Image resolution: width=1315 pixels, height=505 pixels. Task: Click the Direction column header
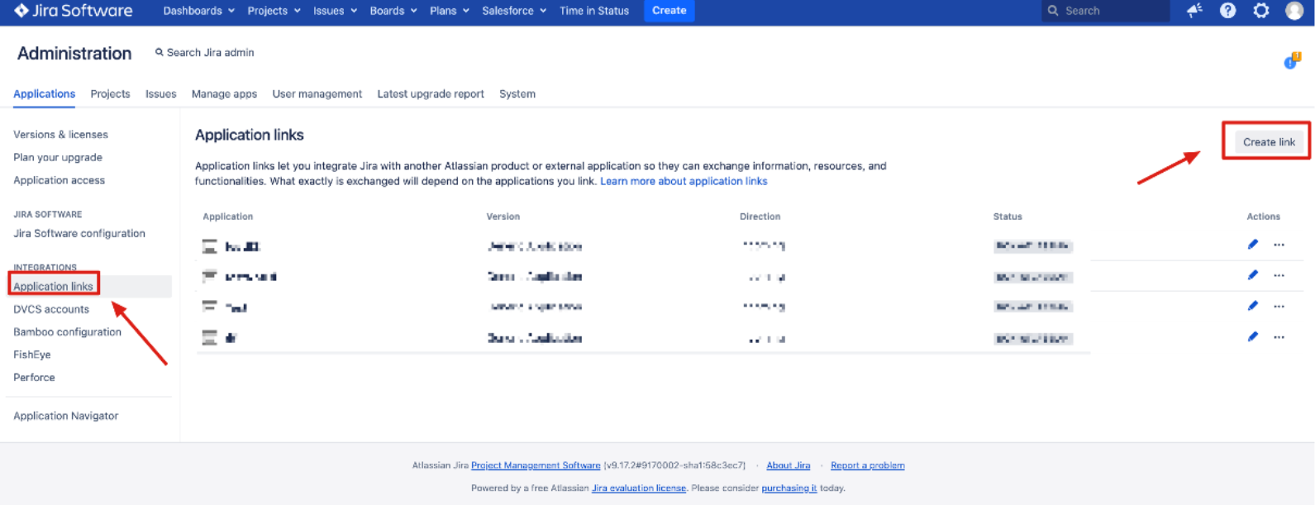click(760, 217)
